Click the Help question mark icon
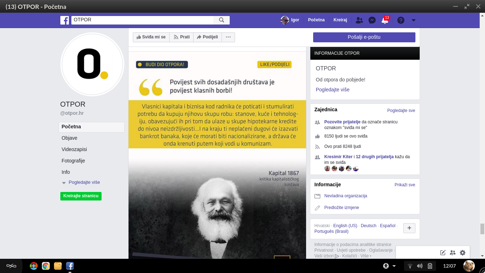485x273 pixels. pos(400,20)
